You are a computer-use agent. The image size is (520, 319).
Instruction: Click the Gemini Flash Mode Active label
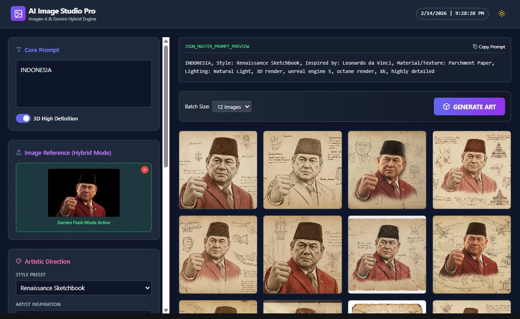point(84,223)
